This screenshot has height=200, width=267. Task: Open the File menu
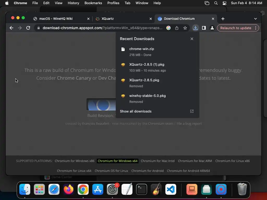[x=35, y=3]
